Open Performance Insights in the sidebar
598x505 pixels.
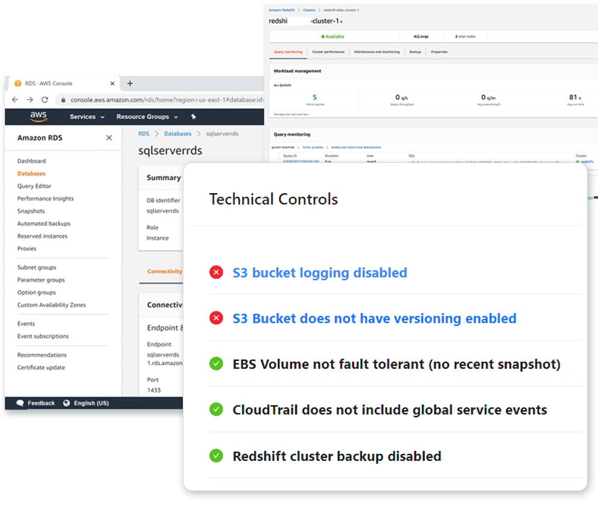click(x=45, y=199)
